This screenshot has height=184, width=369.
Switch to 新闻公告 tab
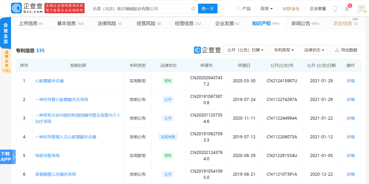click(306, 24)
